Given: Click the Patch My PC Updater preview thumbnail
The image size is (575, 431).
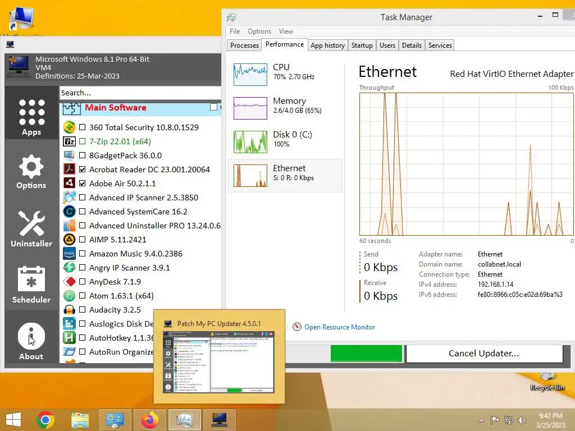Looking at the screenshot, I should (219, 362).
